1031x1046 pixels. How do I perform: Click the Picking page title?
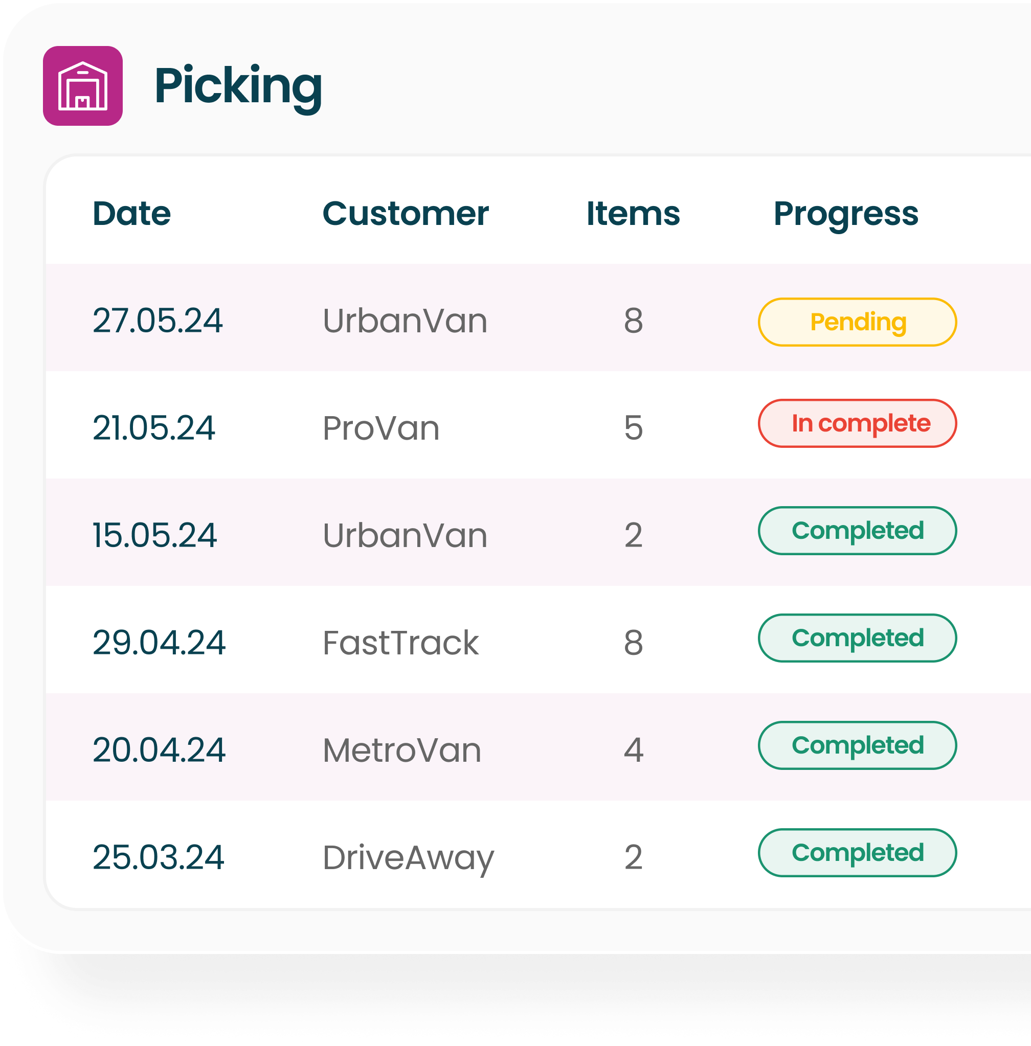(x=238, y=86)
